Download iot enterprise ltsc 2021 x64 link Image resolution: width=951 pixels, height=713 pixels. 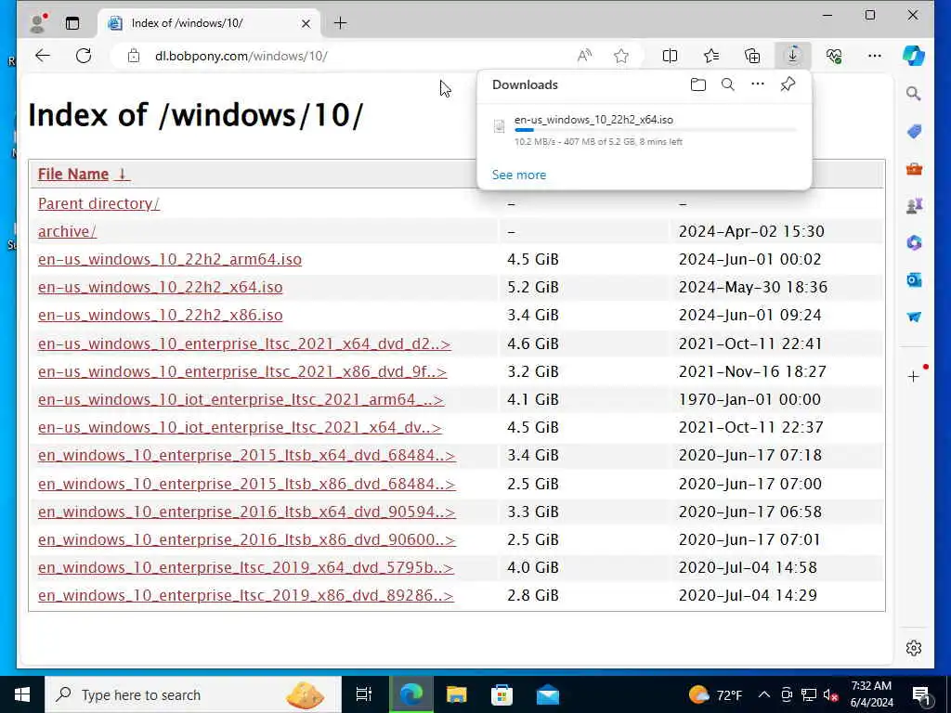(x=240, y=427)
